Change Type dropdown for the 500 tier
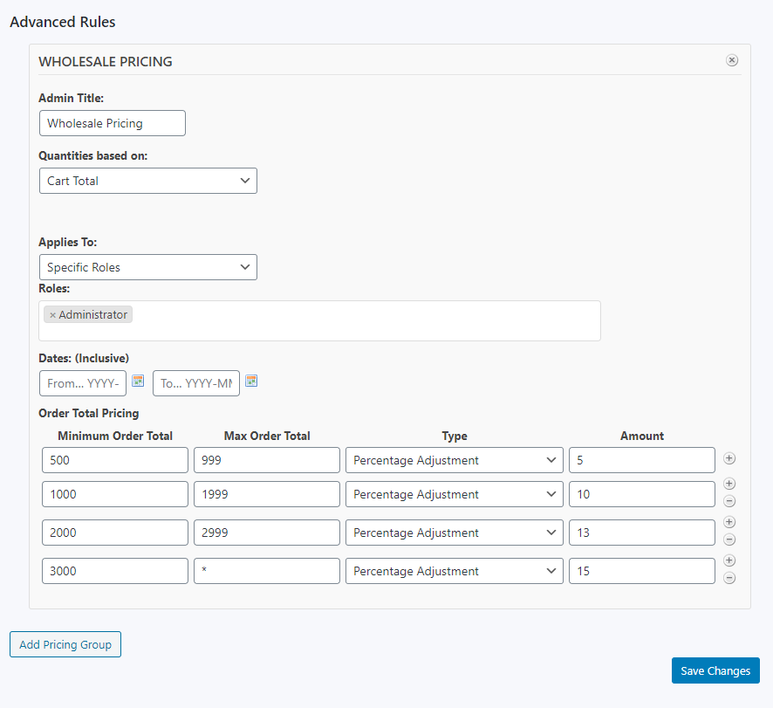This screenshot has height=708, width=773. pos(454,460)
